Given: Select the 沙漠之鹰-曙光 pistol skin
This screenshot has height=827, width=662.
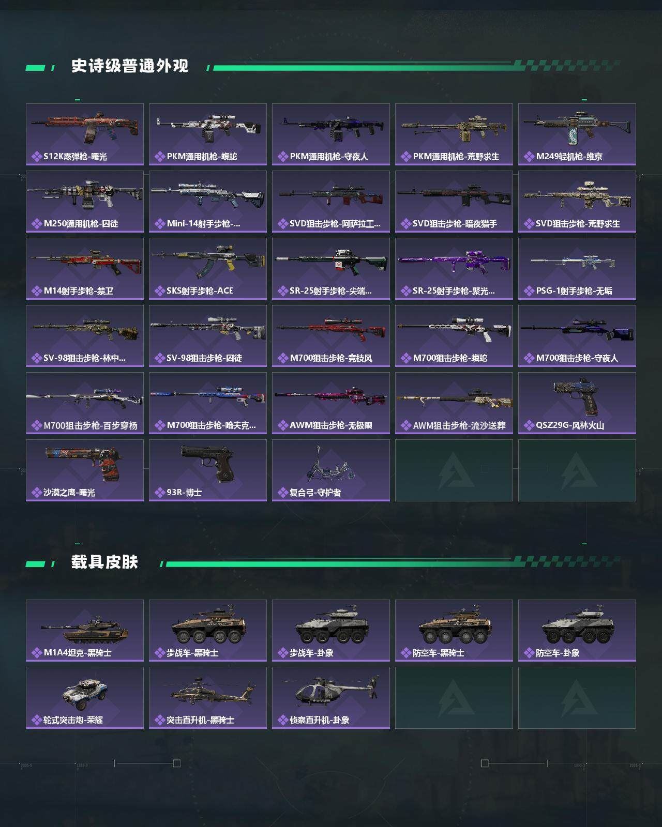Looking at the screenshot, I should point(85,470).
